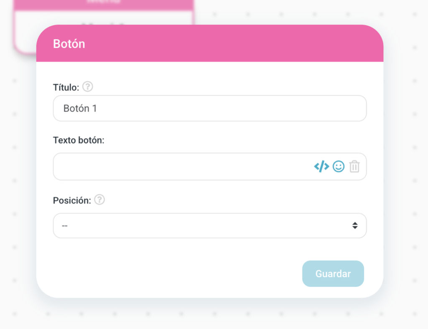Image resolution: width=428 pixels, height=329 pixels.
Task: Open the emoji picker smiley icon
Action: coord(338,167)
